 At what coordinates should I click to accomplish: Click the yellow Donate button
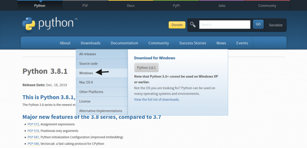pos(177,25)
